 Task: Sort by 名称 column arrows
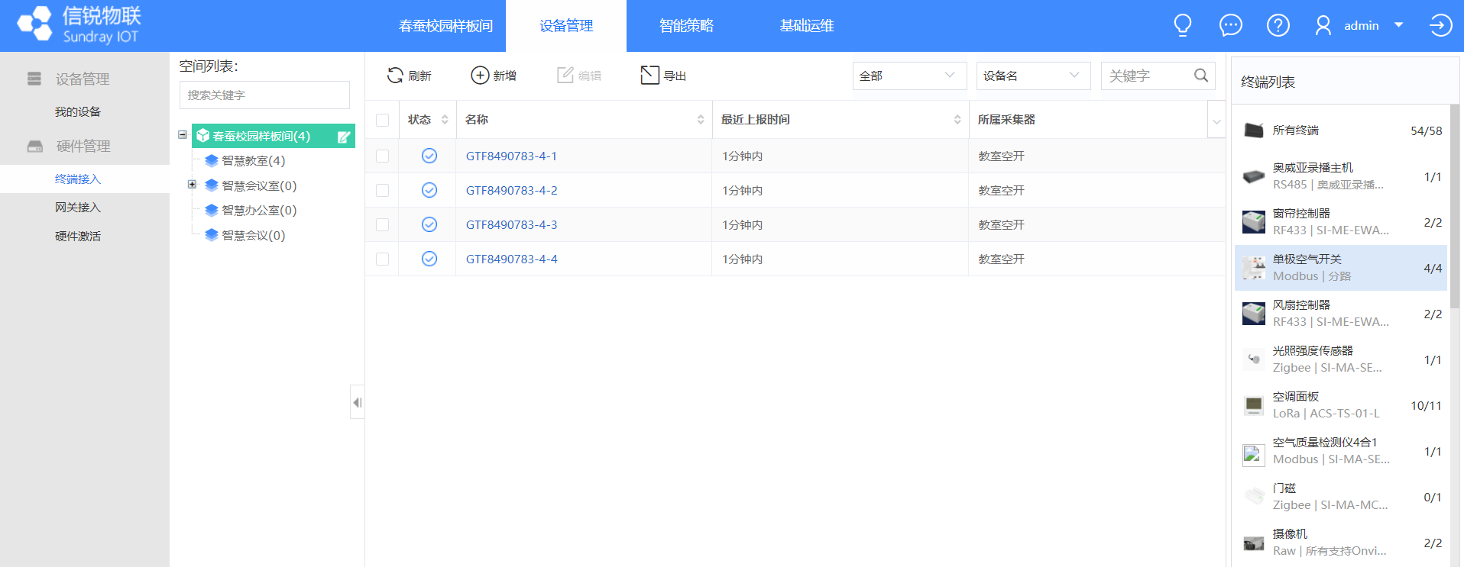pyautogui.click(x=701, y=120)
